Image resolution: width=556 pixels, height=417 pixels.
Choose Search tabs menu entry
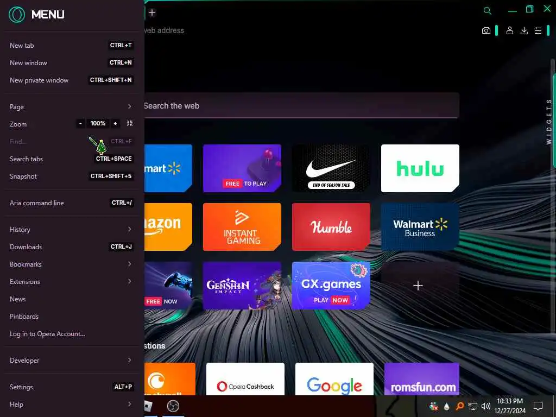click(x=72, y=159)
